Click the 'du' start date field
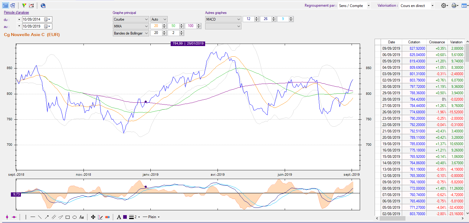 click(34, 19)
